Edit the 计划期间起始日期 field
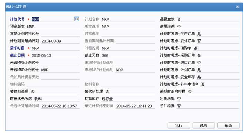The image size is (247, 136). pos(60,41)
